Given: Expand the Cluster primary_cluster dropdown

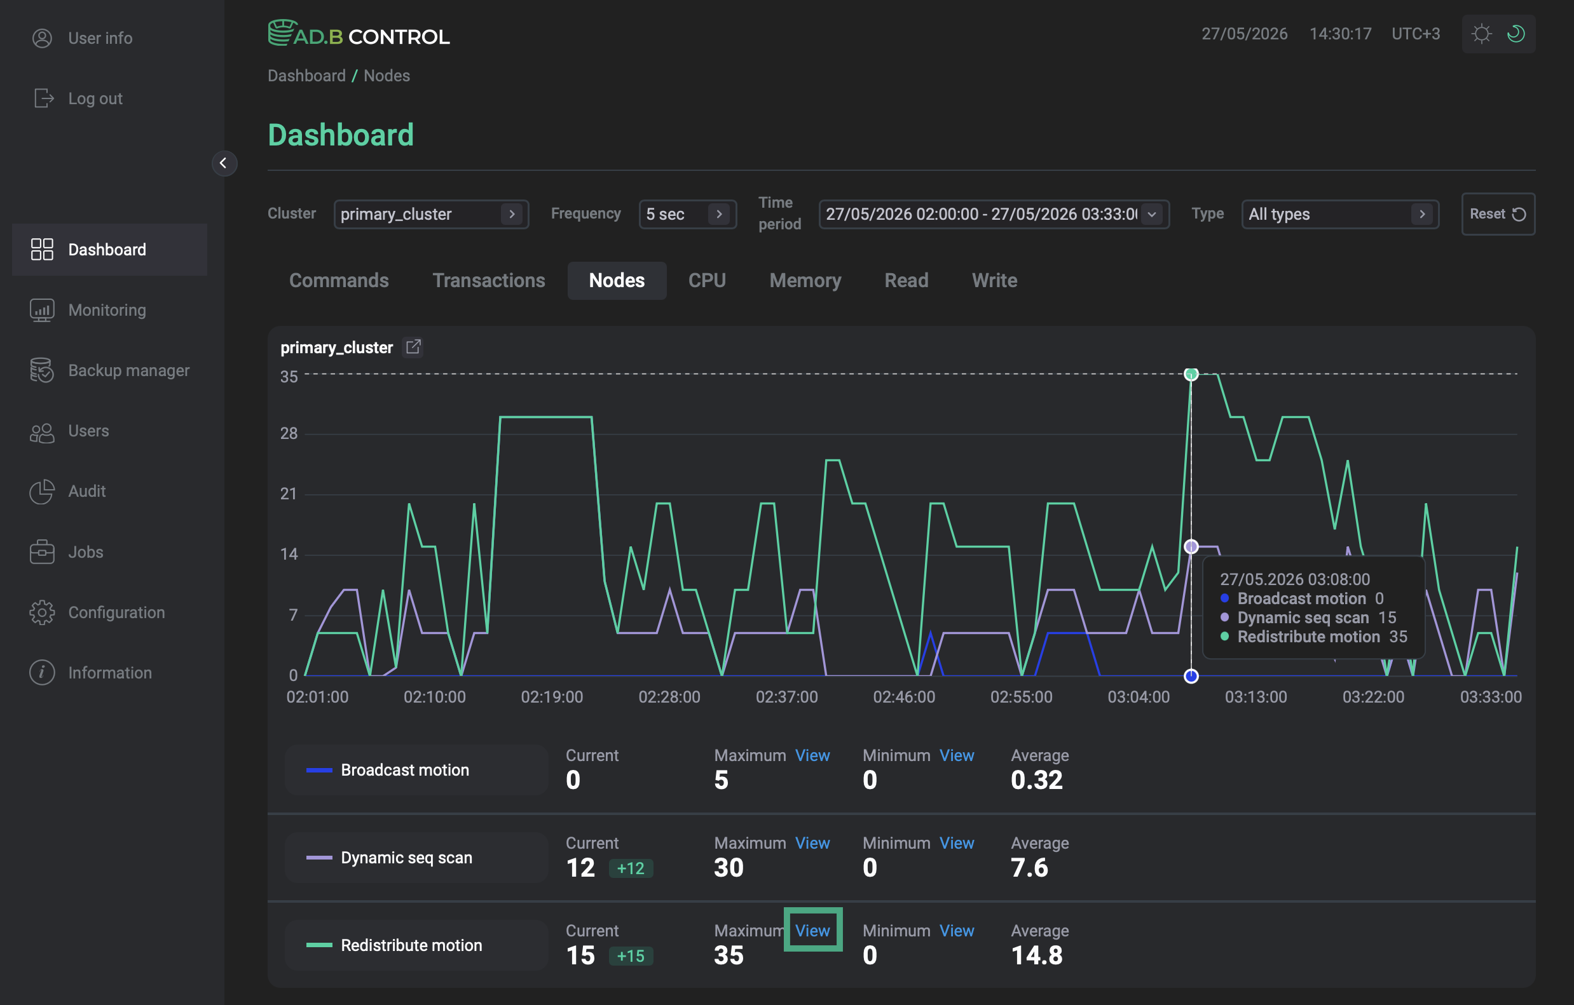Looking at the screenshot, I should [x=432, y=214].
